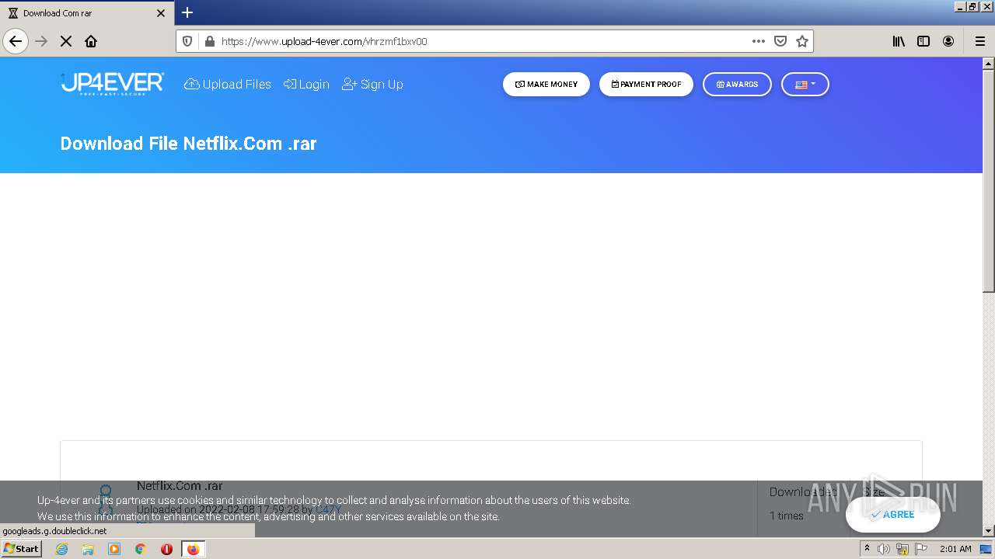Open a new browser tab

[187, 12]
